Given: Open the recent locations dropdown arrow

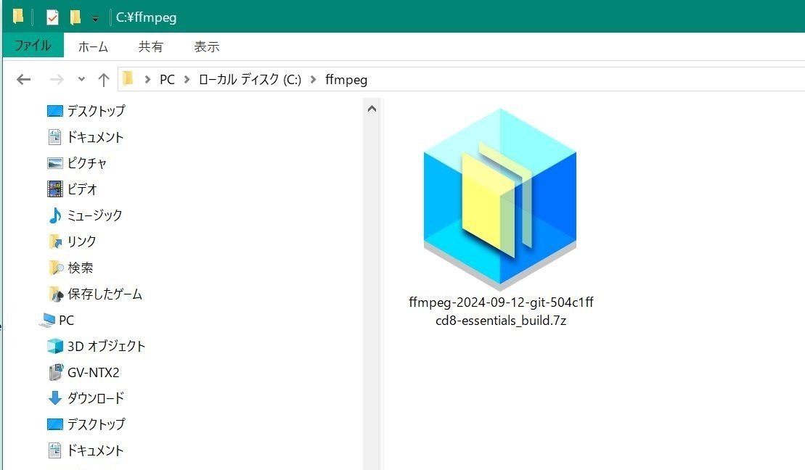Looking at the screenshot, I should pos(81,80).
